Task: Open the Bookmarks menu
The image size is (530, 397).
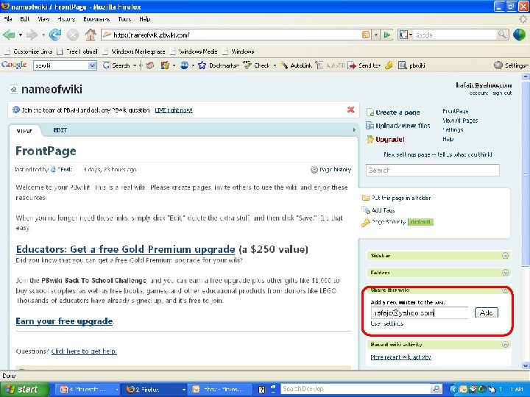Action: (96, 19)
